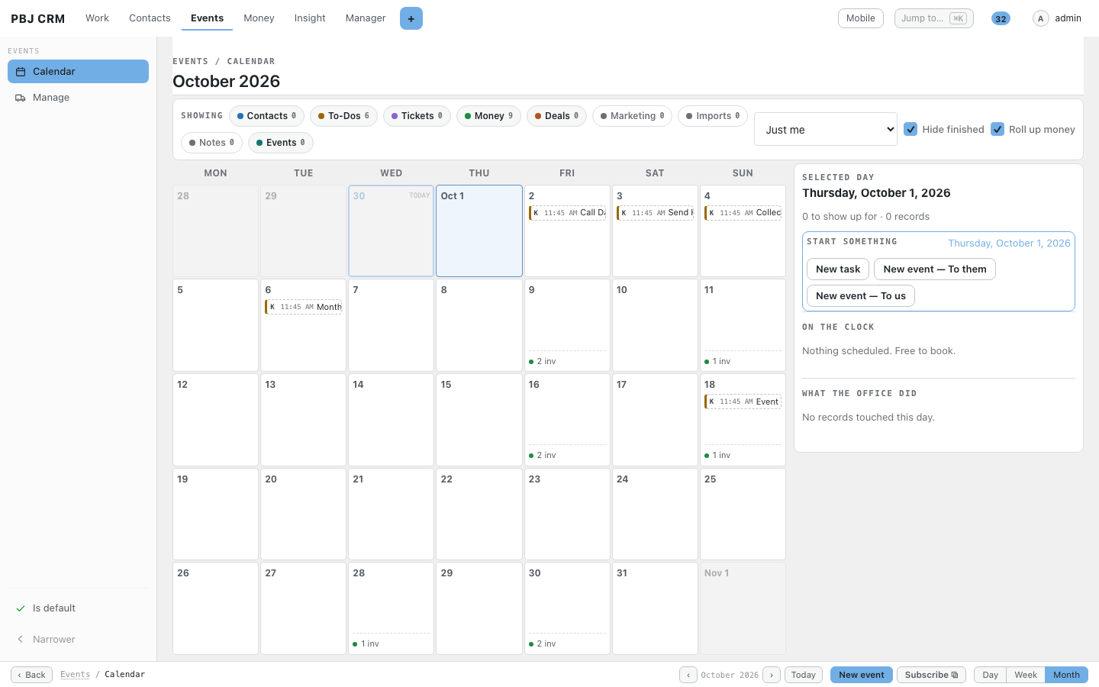
Task: Go to previous month arrow
Action: (x=688, y=675)
